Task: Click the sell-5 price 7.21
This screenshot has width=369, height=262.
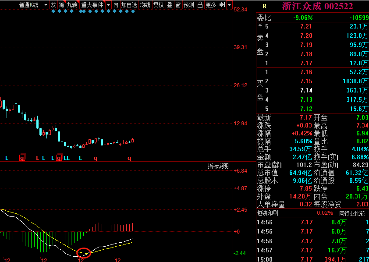Action: [x=306, y=26]
